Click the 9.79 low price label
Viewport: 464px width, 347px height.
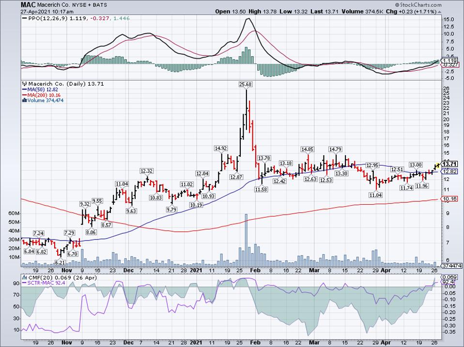171,209
